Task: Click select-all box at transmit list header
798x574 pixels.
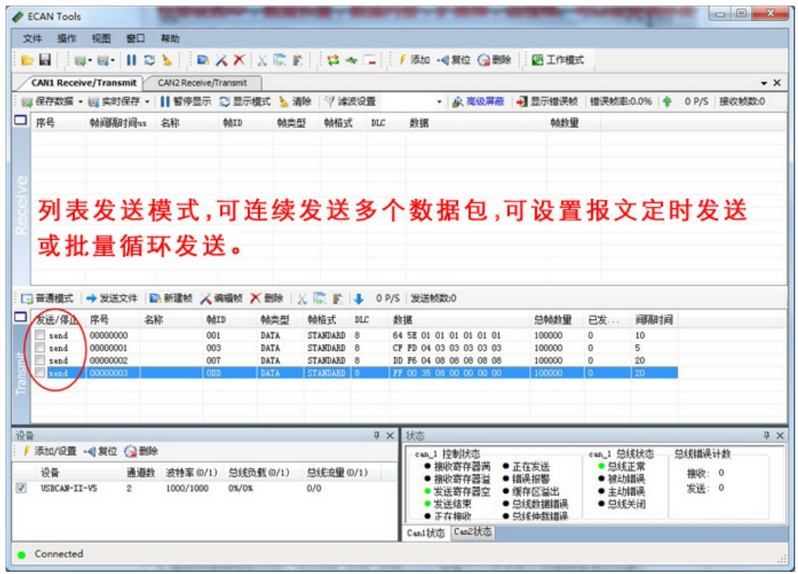Action: click(x=20, y=317)
